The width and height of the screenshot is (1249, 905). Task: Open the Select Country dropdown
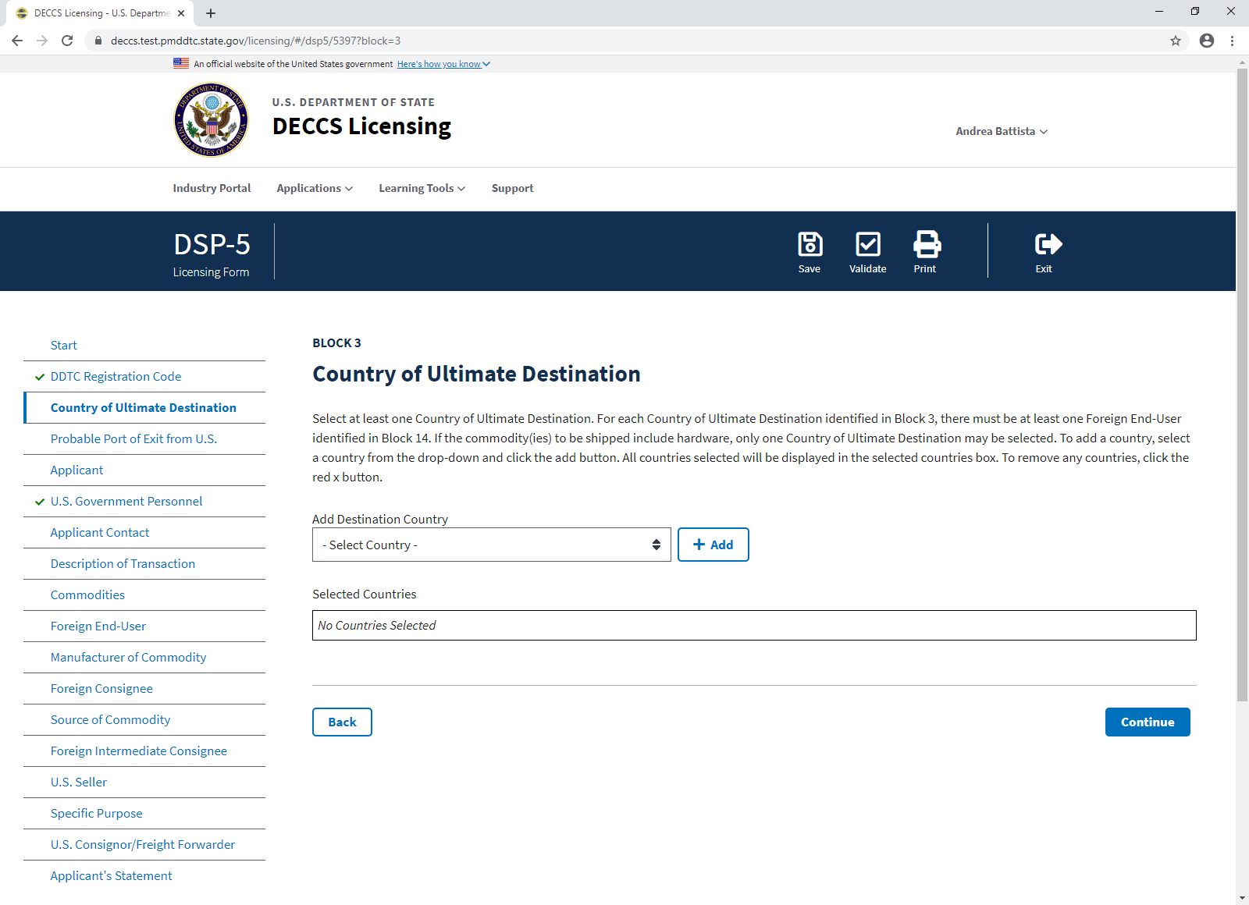pyautogui.click(x=492, y=545)
